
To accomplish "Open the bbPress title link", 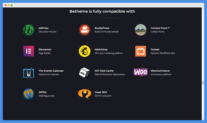I will 43,28.
